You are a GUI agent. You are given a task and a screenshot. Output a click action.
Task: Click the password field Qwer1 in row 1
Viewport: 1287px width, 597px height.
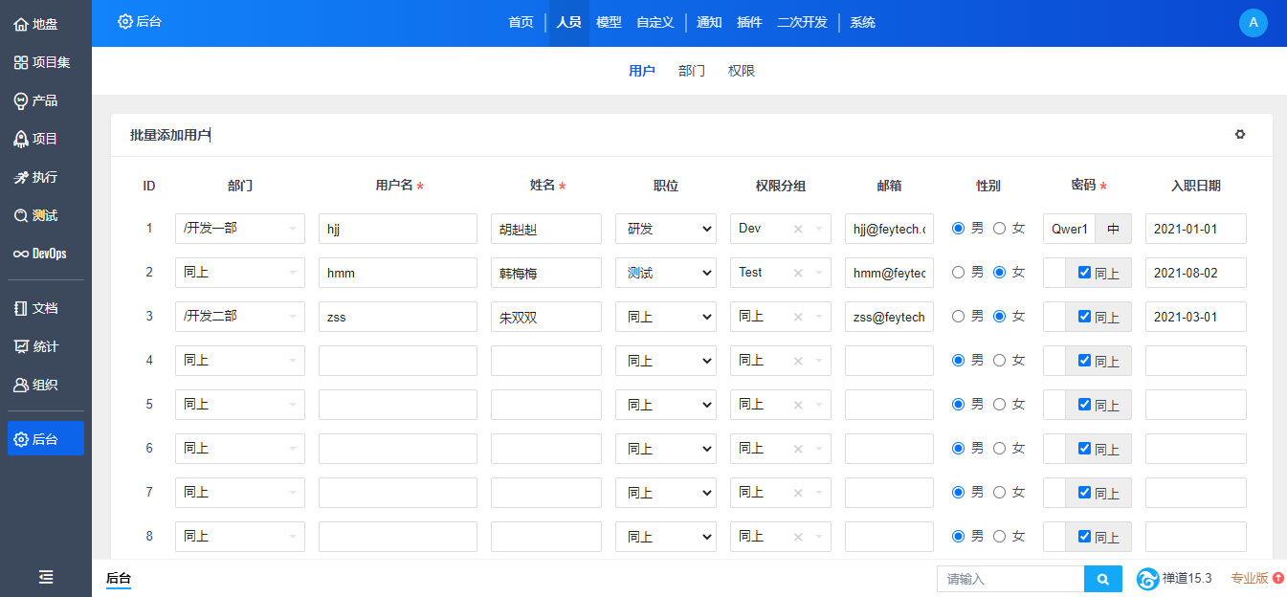[x=1069, y=229]
